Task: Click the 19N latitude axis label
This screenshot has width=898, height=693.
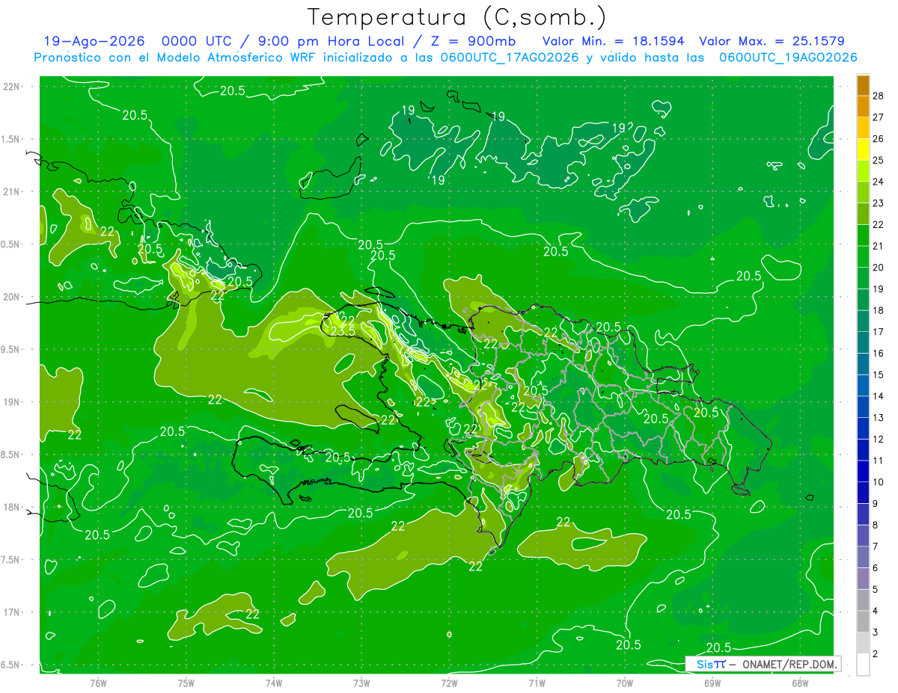Action: click(13, 402)
